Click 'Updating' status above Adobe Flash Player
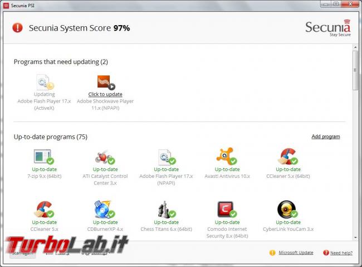Viewport: 362px width, 267px height. click(x=44, y=94)
